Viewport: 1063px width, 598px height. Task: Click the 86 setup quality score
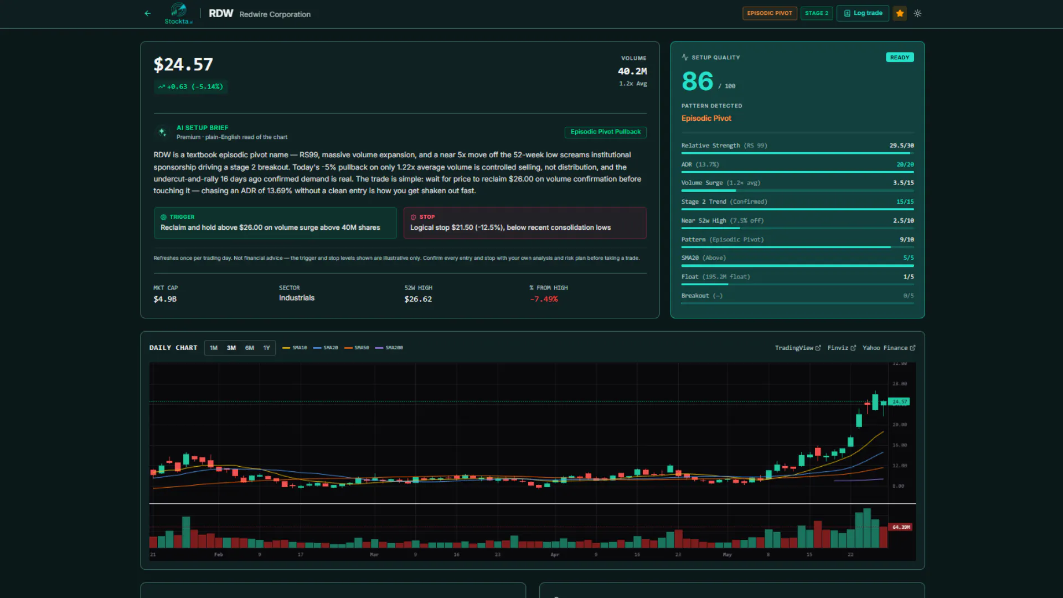click(698, 81)
